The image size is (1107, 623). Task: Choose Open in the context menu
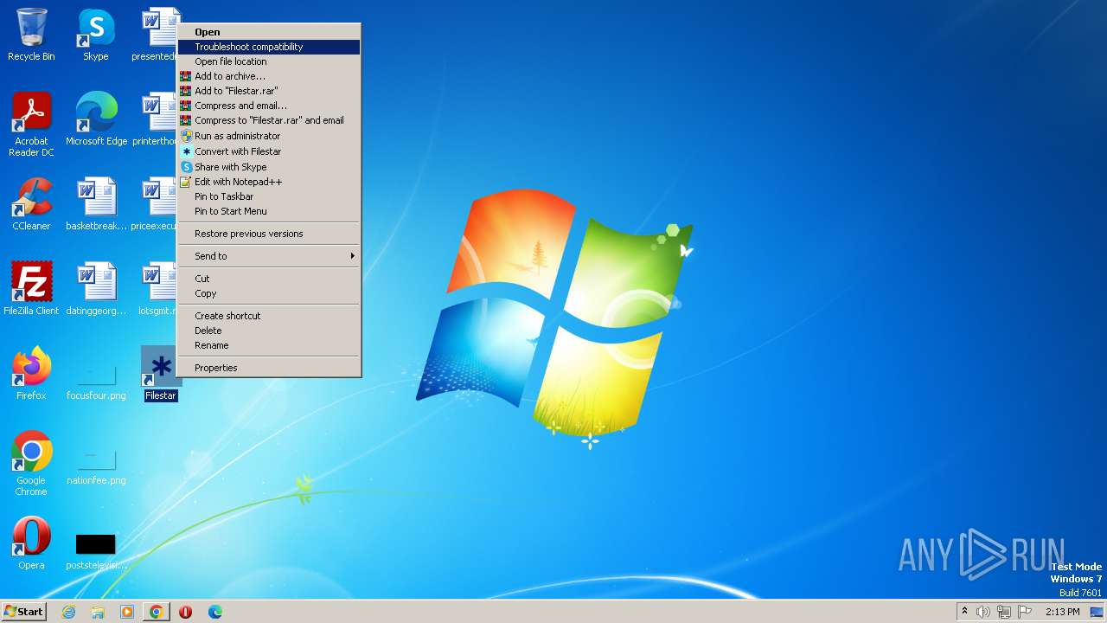click(x=269, y=32)
